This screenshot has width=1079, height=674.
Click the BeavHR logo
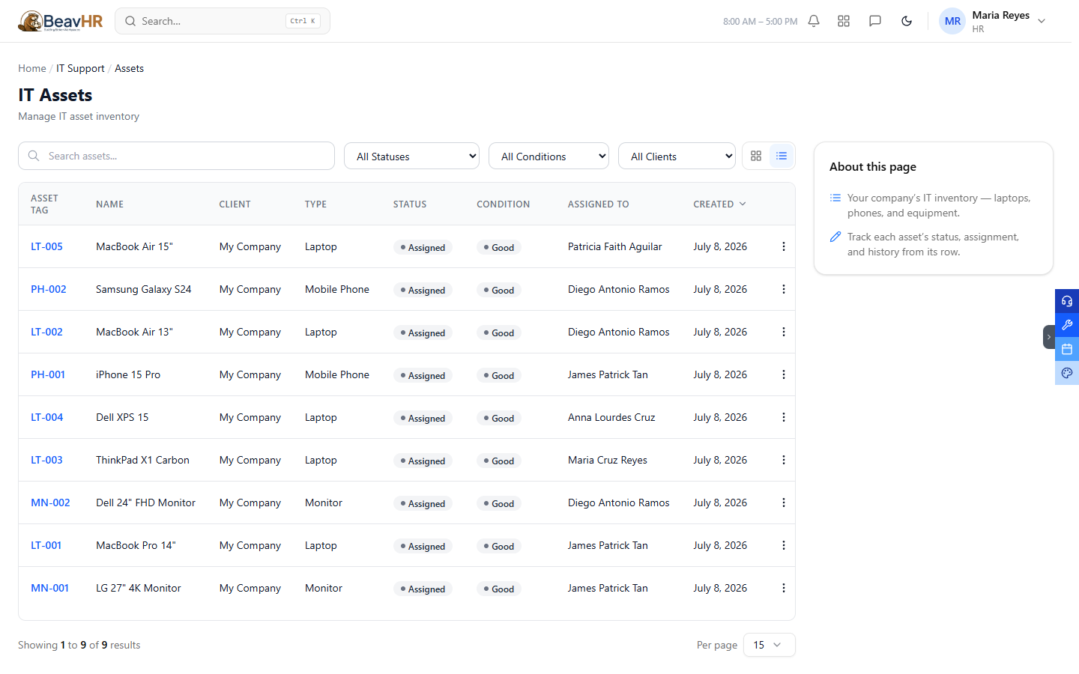[61, 21]
